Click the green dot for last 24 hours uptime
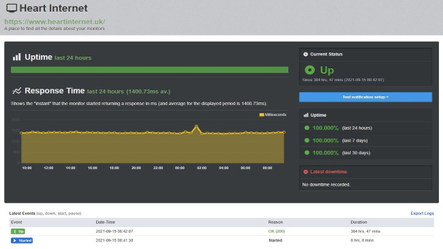 click(307, 128)
